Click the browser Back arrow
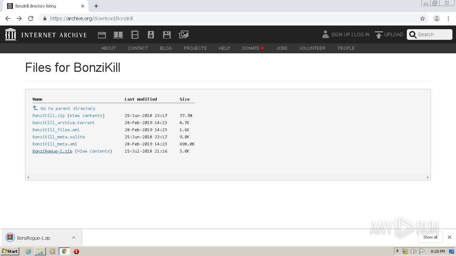Image resolution: width=456 pixels, height=256 pixels. [8, 18]
